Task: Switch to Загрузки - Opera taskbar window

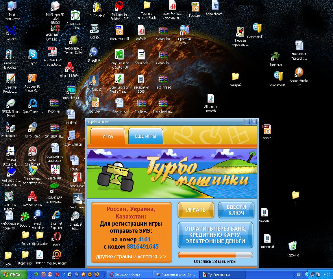Action: [x=129, y=274]
